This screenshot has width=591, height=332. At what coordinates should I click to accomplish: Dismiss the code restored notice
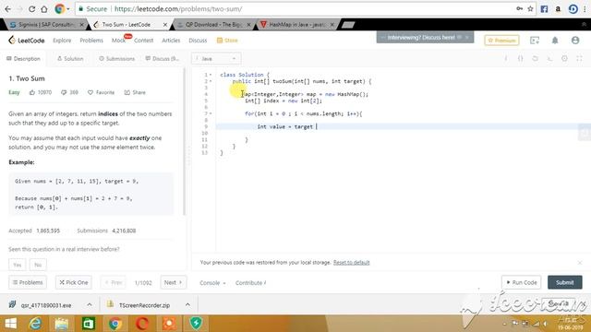(580, 262)
